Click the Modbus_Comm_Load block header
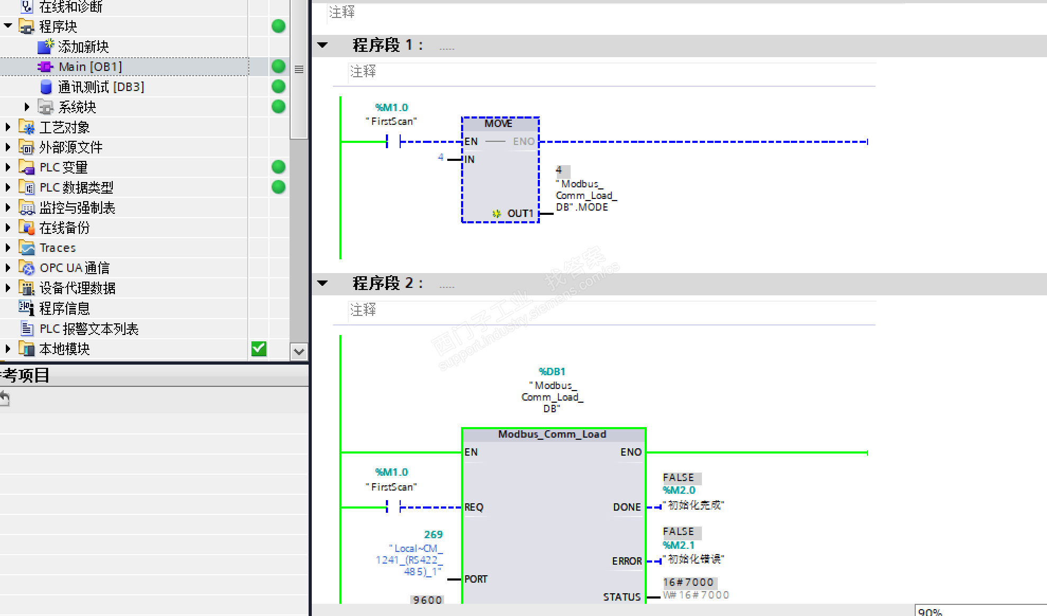This screenshot has width=1047, height=616. click(x=552, y=434)
